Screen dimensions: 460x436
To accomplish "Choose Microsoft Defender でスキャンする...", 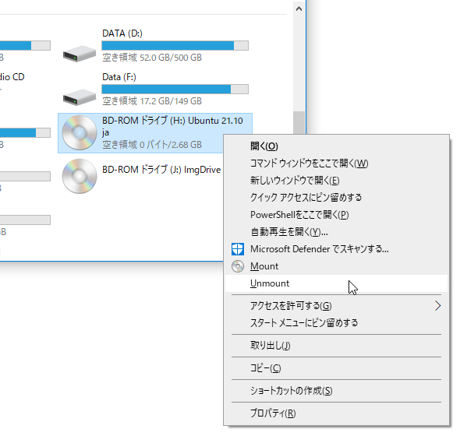I will tap(336, 249).
